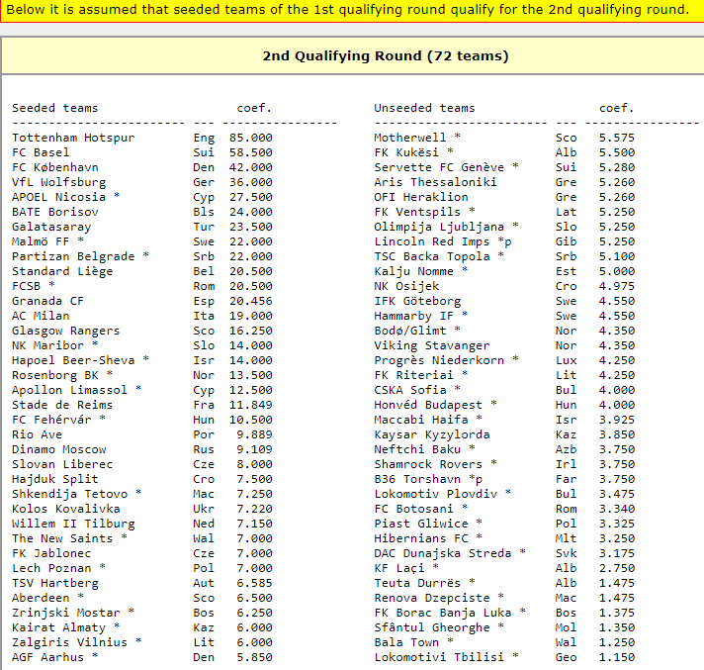Click 'Galatasaray' in the seeded list
Screen dimensions: 704x670
(x=51, y=227)
